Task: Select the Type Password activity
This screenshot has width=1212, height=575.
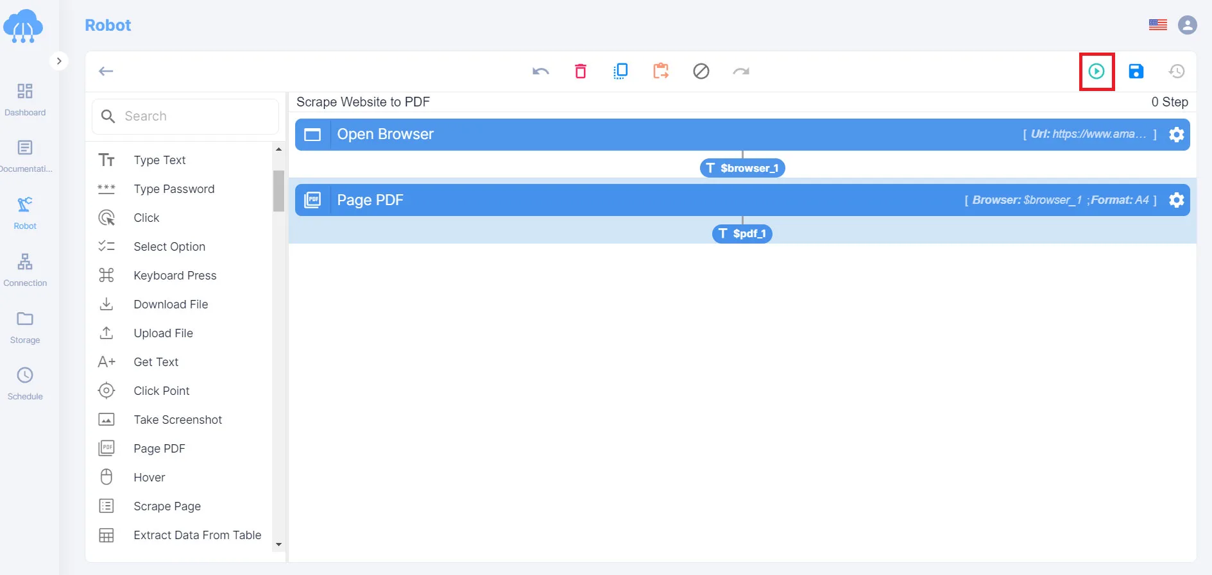Action: point(179,189)
